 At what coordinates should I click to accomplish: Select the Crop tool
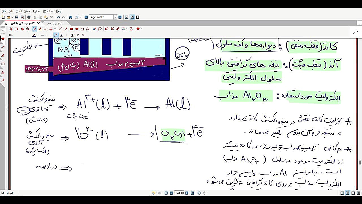pos(112,29)
